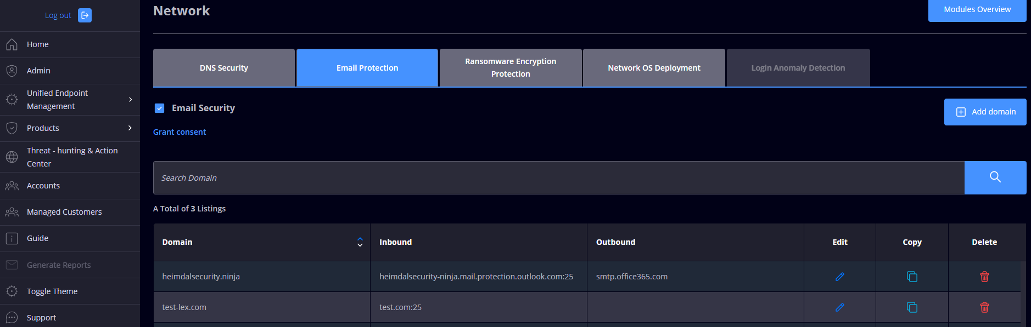Click the Managed Customers people icon
This screenshot has height=327, width=1031.
pos(12,212)
